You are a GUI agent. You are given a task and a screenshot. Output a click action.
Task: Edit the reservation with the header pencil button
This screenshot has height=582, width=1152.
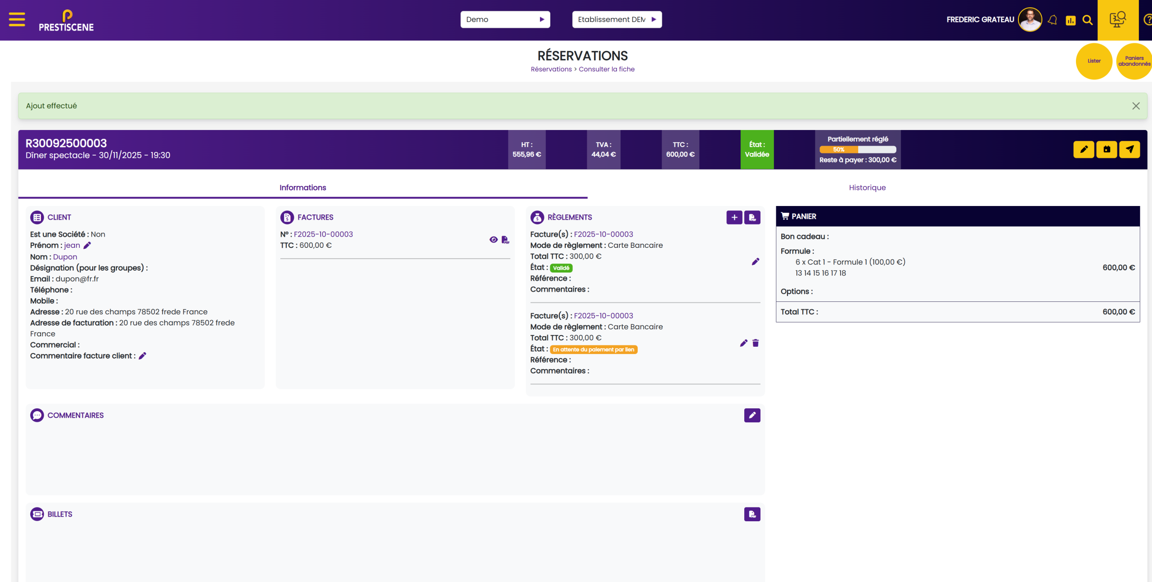(1084, 149)
